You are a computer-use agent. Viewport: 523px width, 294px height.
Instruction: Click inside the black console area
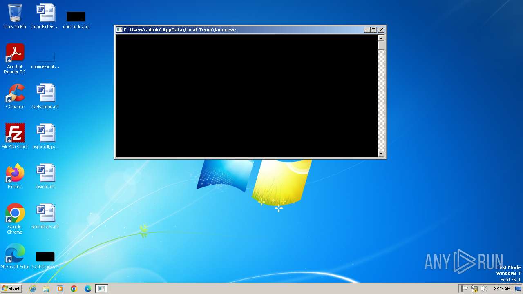pyautogui.click(x=247, y=96)
